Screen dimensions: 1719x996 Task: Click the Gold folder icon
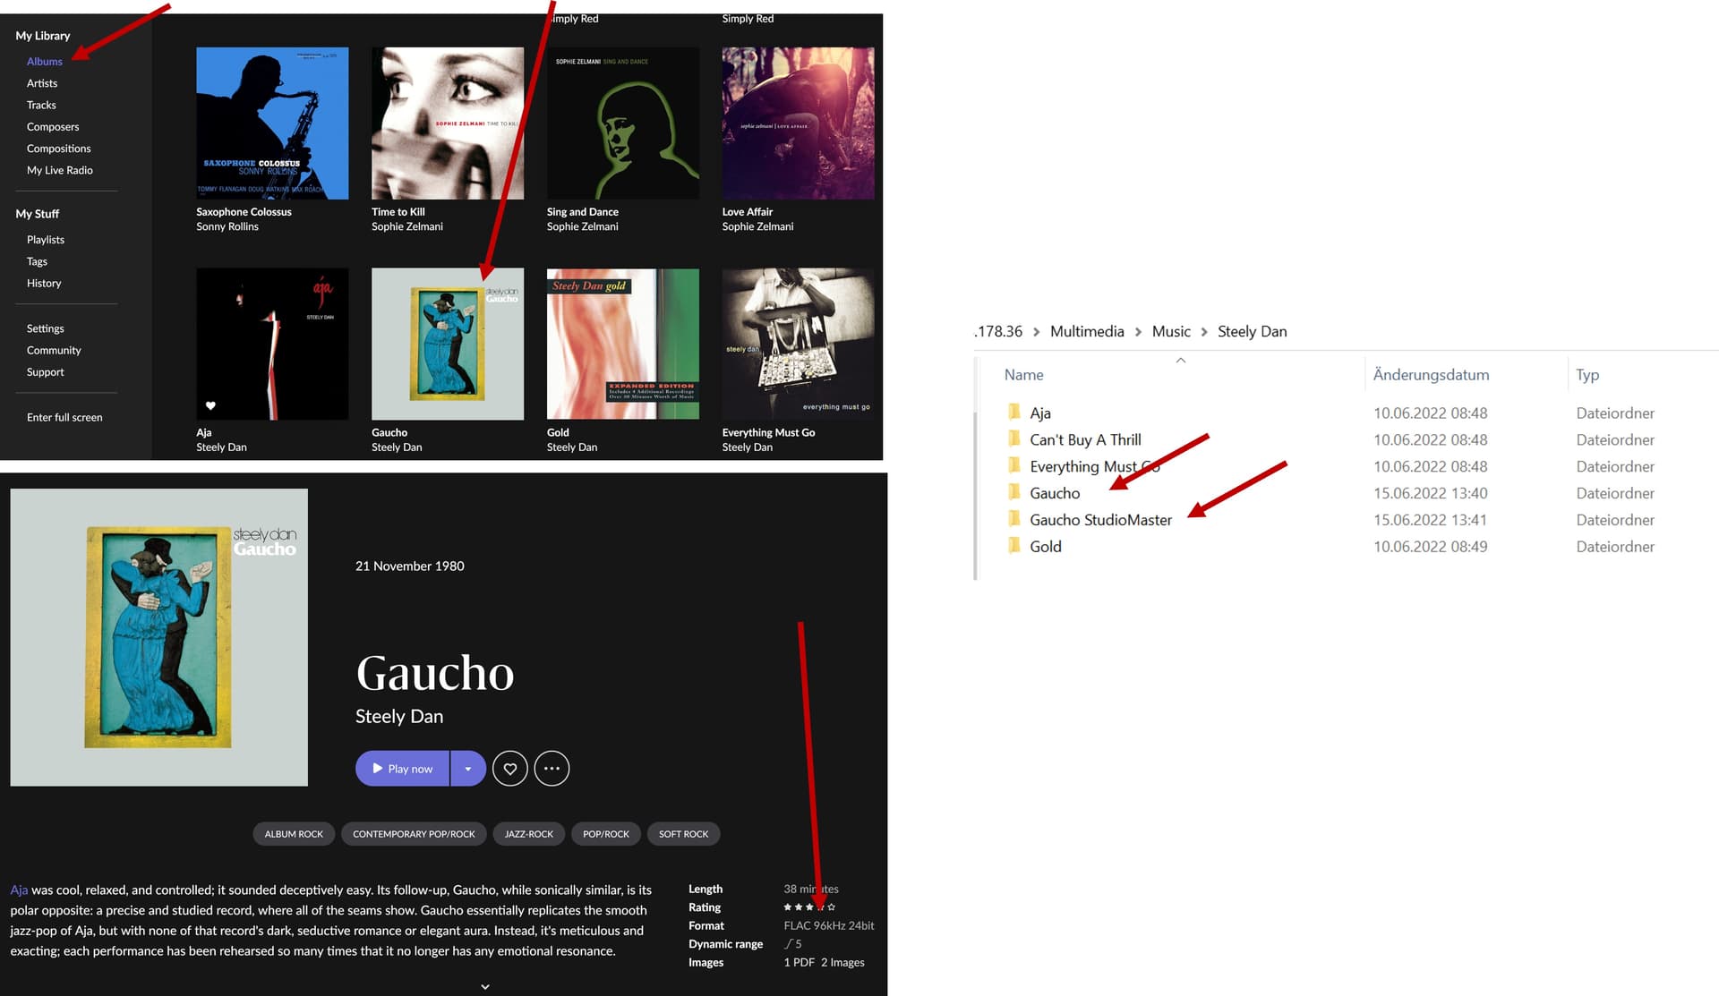point(1014,546)
